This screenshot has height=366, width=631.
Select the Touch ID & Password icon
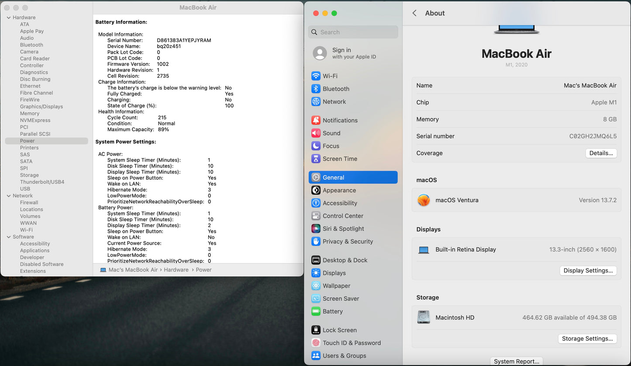(x=316, y=343)
